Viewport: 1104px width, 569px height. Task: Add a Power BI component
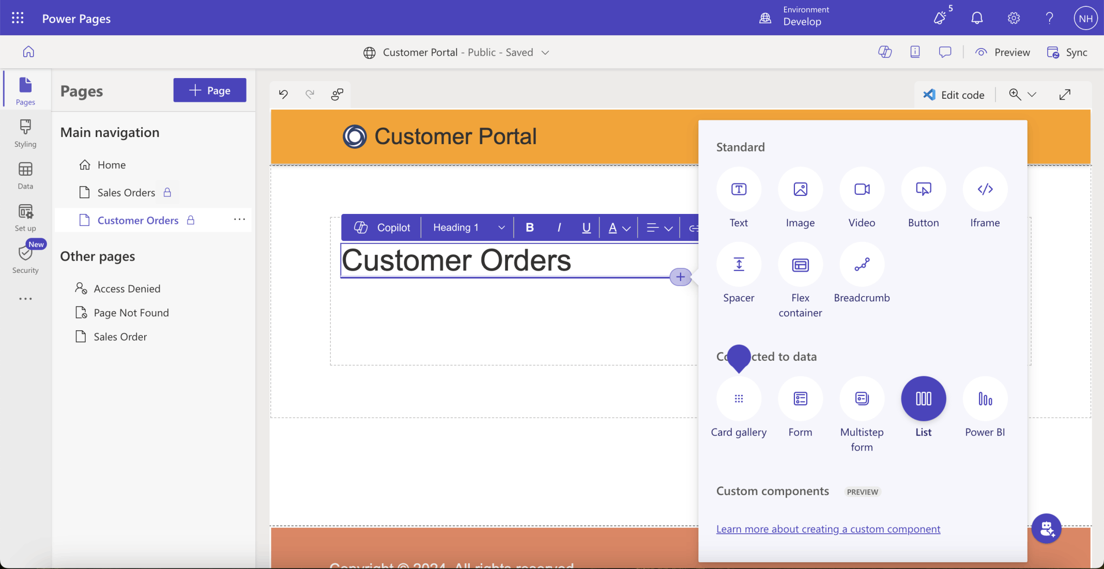point(985,398)
